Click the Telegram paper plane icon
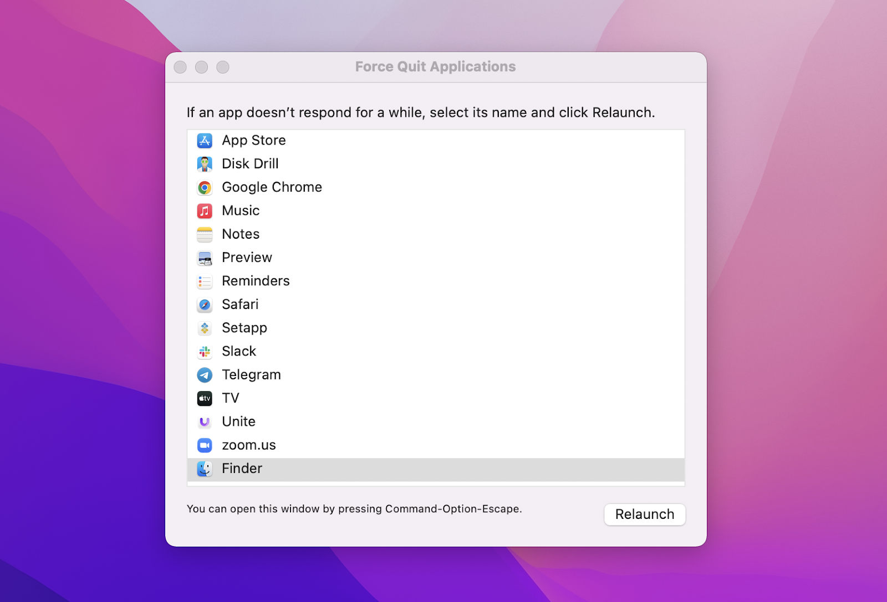 pos(205,375)
